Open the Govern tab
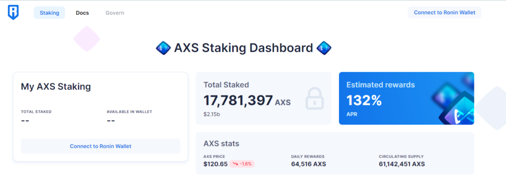506x188 pixels. click(x=115, y=13)
